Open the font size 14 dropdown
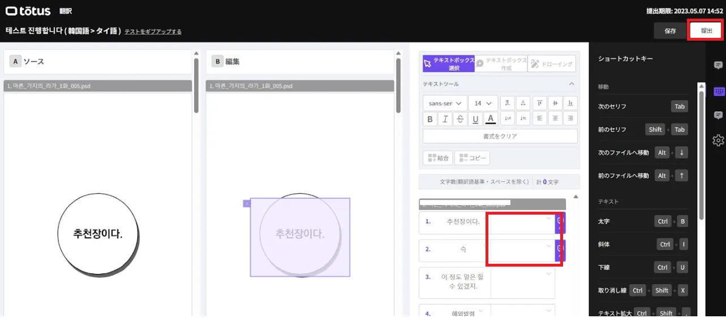The height and width of the screenshot is (318, 726). pos(484,103)
